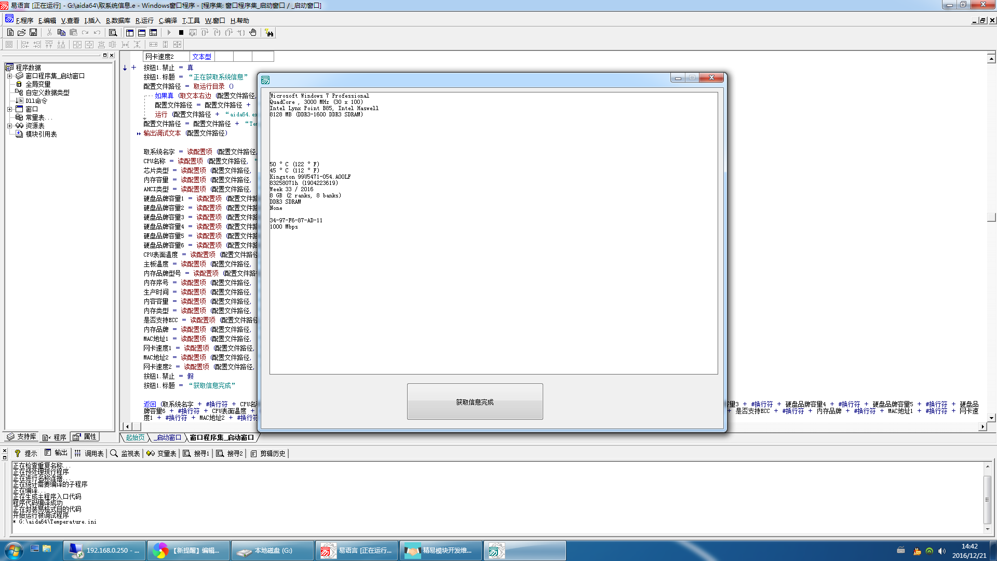Click the 获取信息完成 button
The width and height of the screenshot is (997, 561).
[x=475, y=402]
